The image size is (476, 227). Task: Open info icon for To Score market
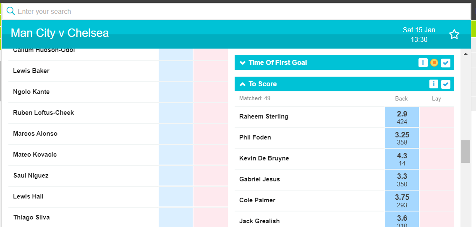click(x=434, y=84)
